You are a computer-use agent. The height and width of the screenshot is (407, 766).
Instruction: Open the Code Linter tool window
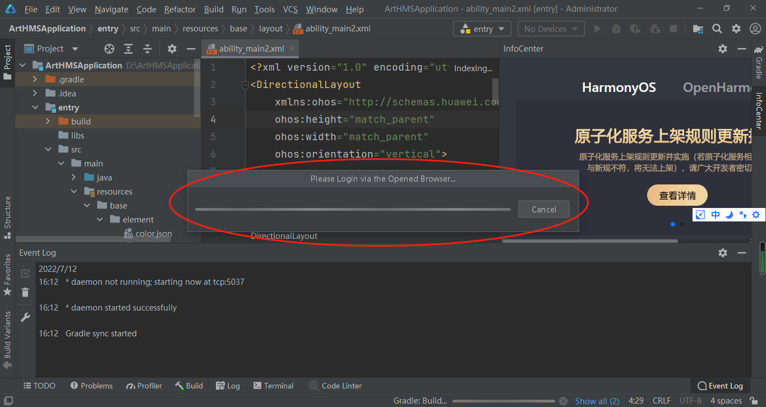click(335, 386)
